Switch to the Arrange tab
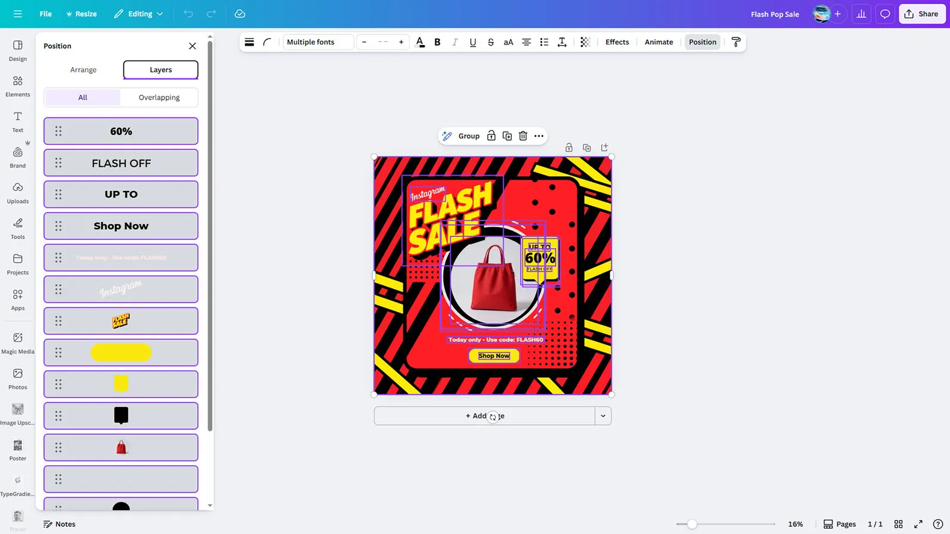Image resolution: width=950 pixels, height=534 pixels. point(83,70)
